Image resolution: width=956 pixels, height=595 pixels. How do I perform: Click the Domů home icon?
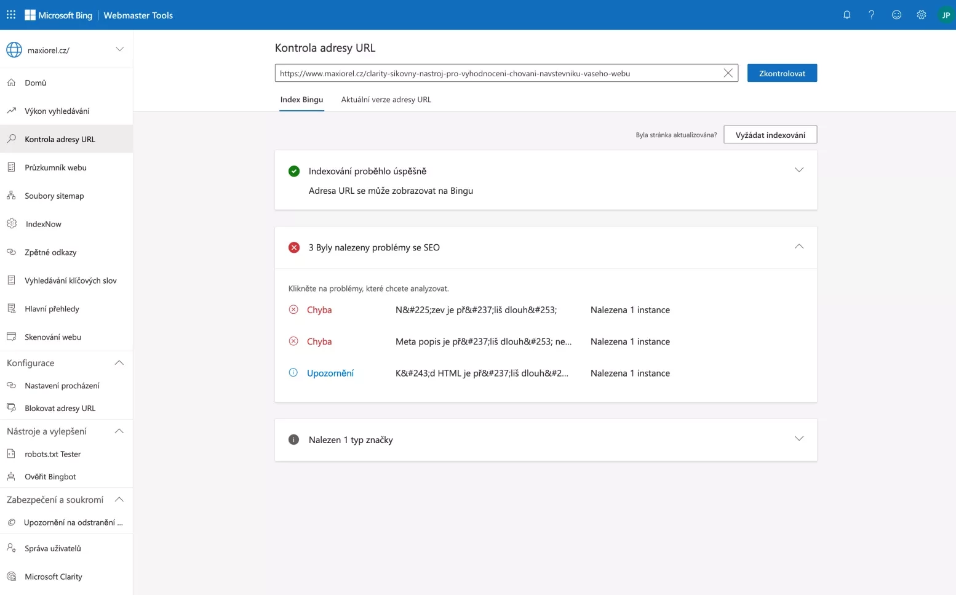[x=11, y=82]
